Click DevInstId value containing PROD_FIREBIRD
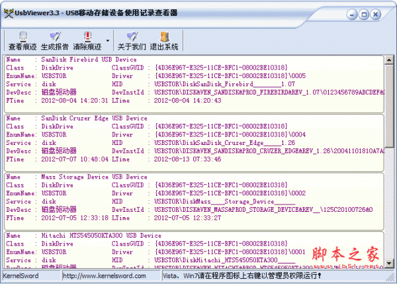 [x=269, y=93]
